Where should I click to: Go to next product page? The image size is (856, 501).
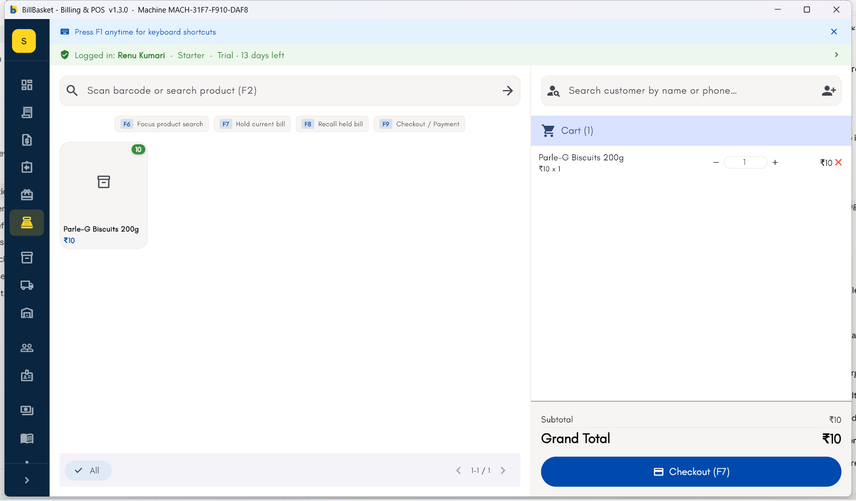point(503,470)
